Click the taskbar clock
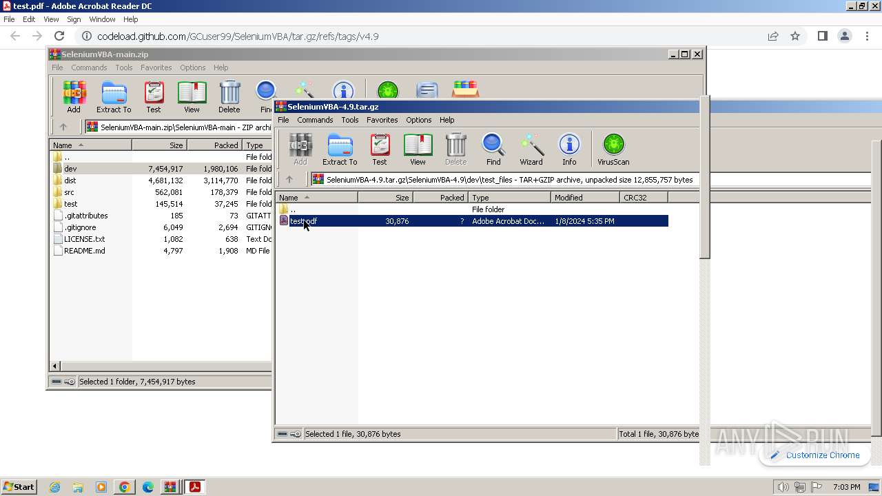This screenshot has height=496, width=882. [x=846, y=487]
